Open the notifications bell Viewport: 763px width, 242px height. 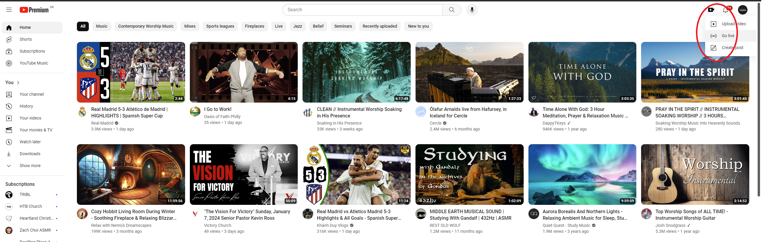(725, 10)
